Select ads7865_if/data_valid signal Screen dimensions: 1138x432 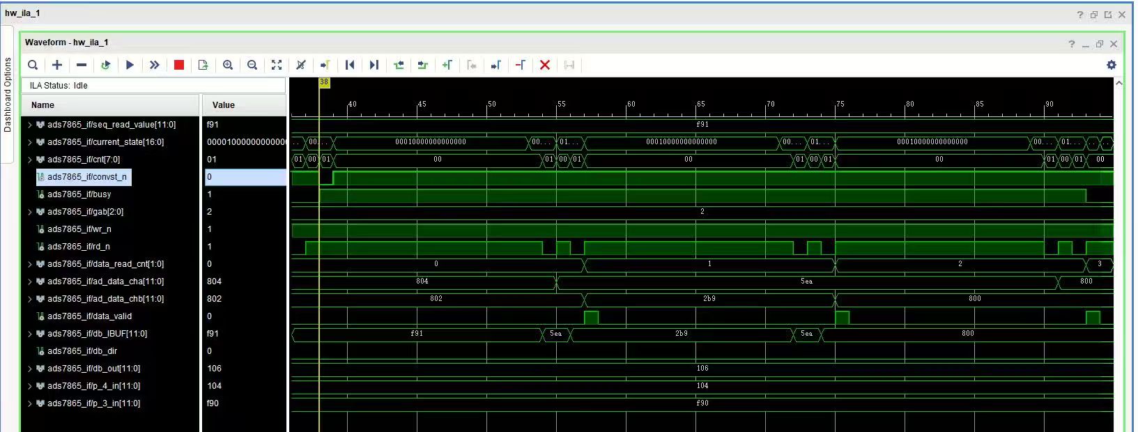[x=89, y=316]
